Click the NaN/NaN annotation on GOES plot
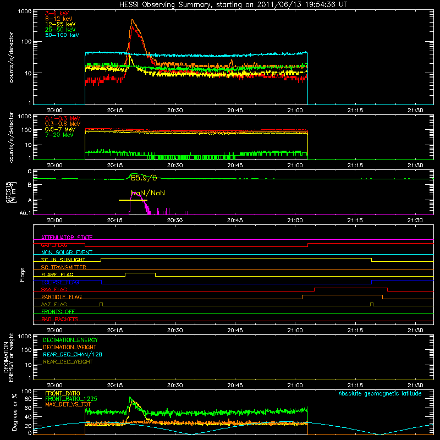The height and width of the screenshot is (440, 440). click(148, 193)
